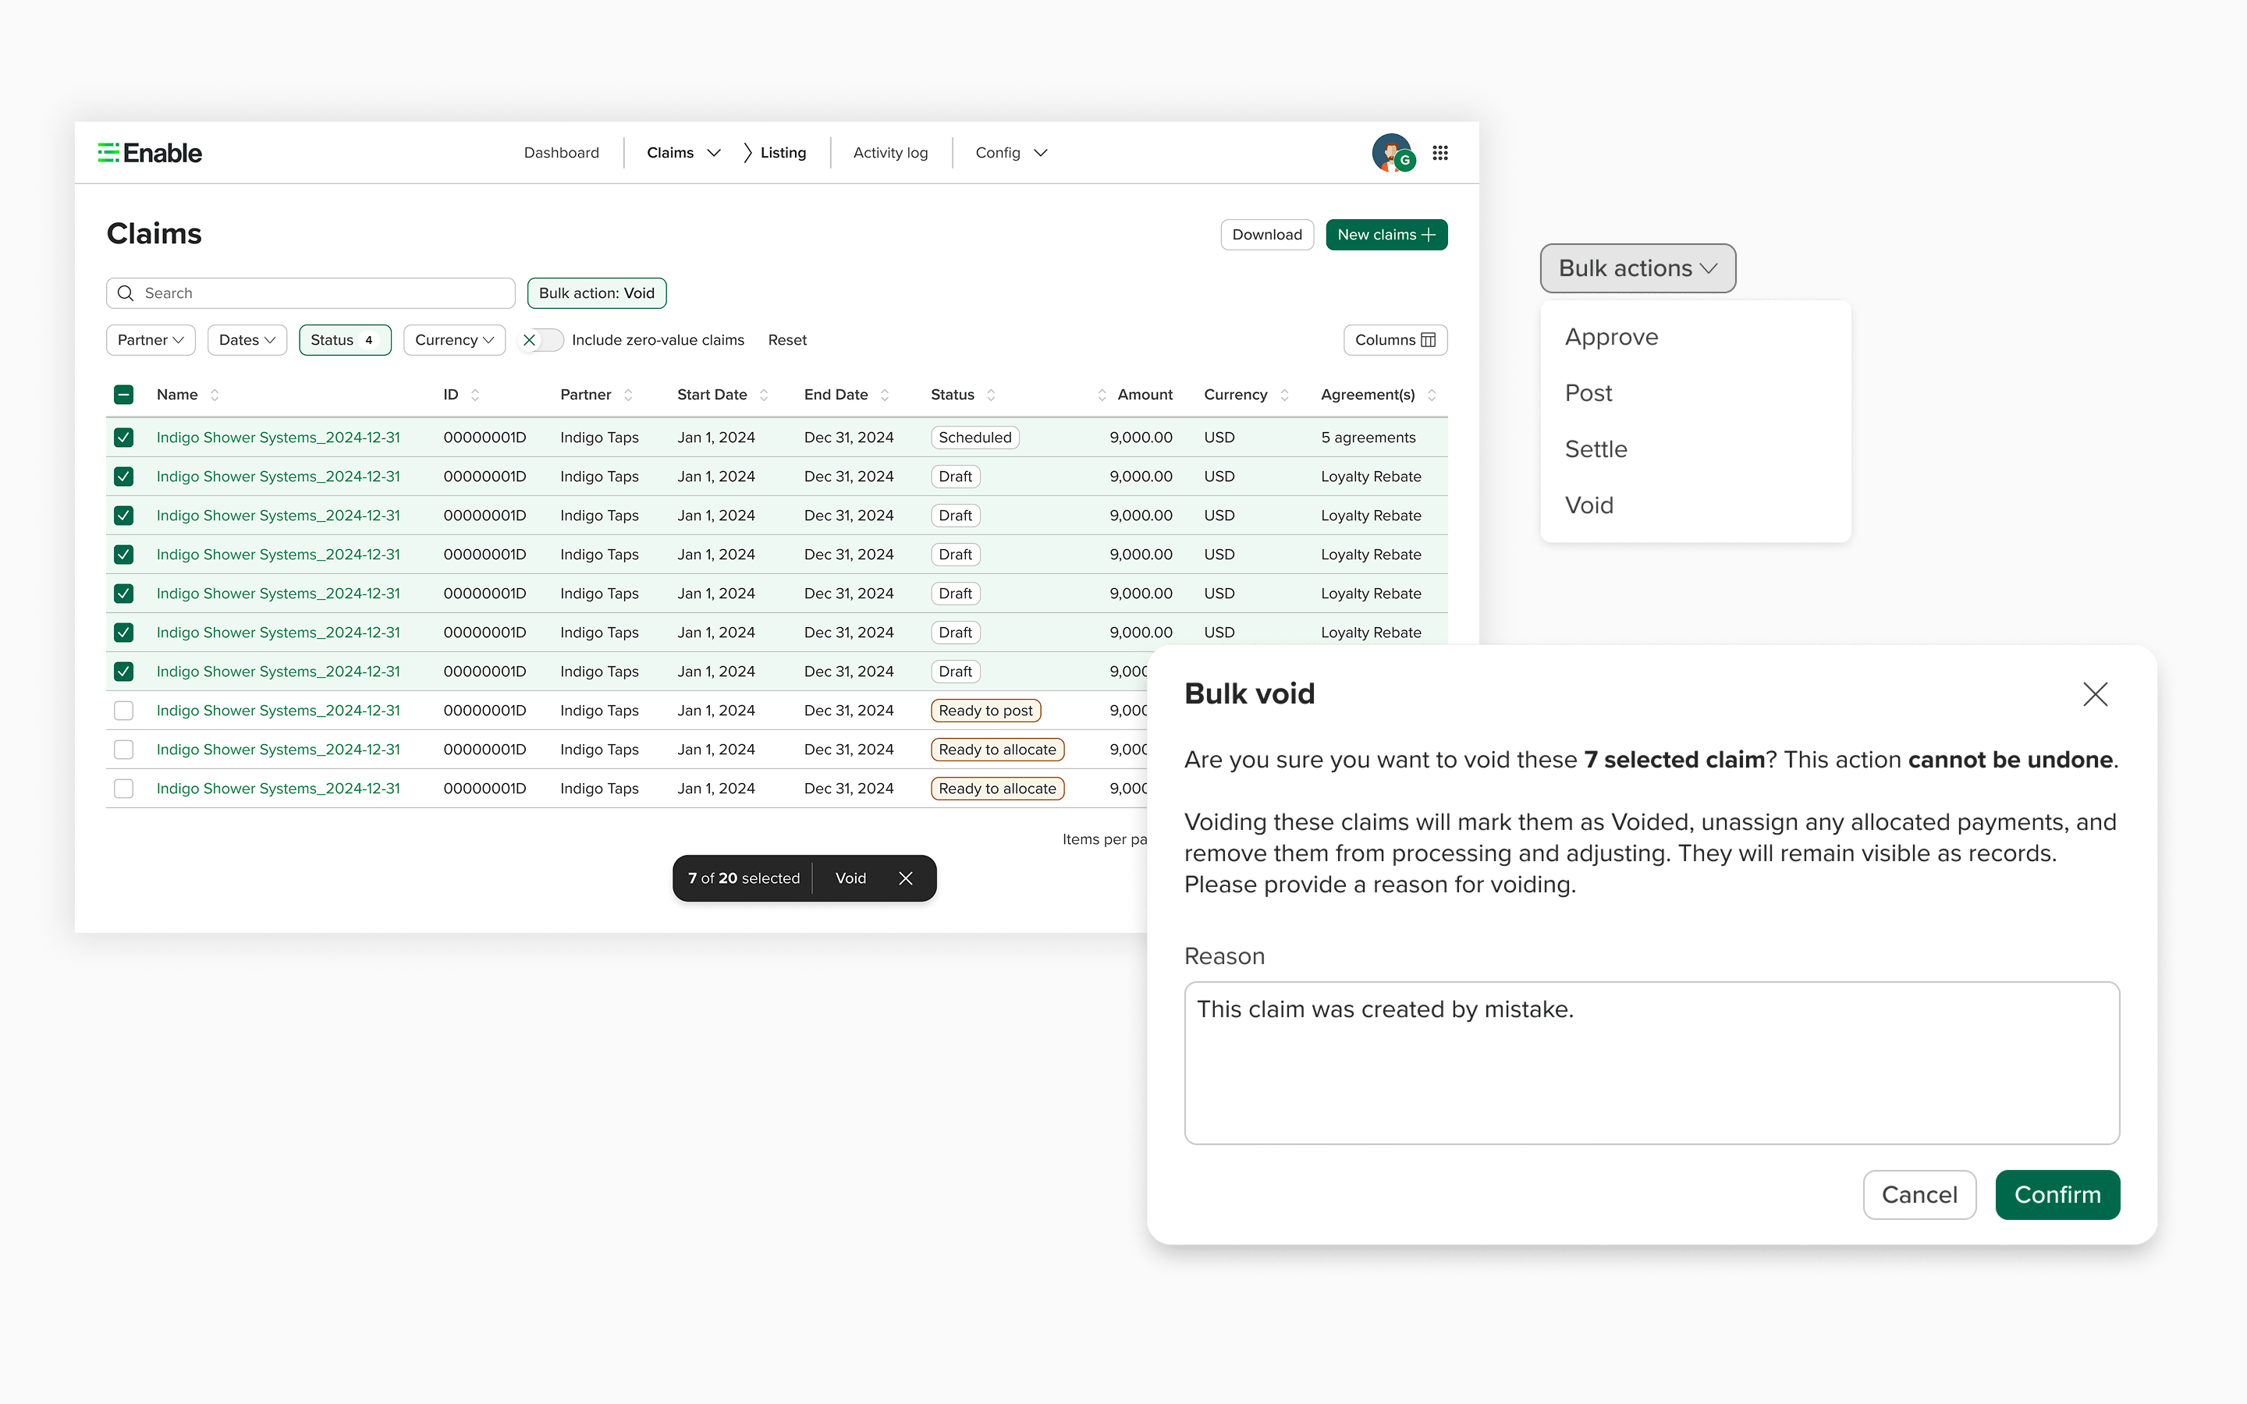
Task: Select Void from the bulk actions menu
Action: point(1589,505)
